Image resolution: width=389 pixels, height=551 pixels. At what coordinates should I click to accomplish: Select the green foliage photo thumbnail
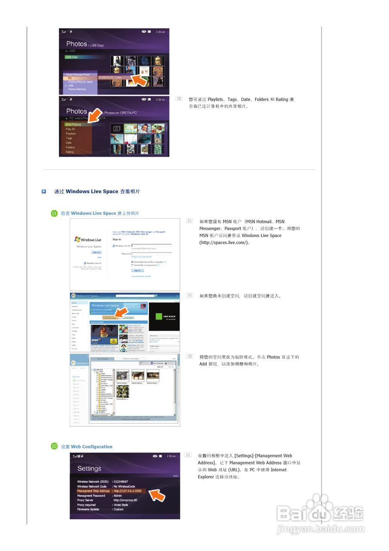pyautogui.click(x=123, y=391)
